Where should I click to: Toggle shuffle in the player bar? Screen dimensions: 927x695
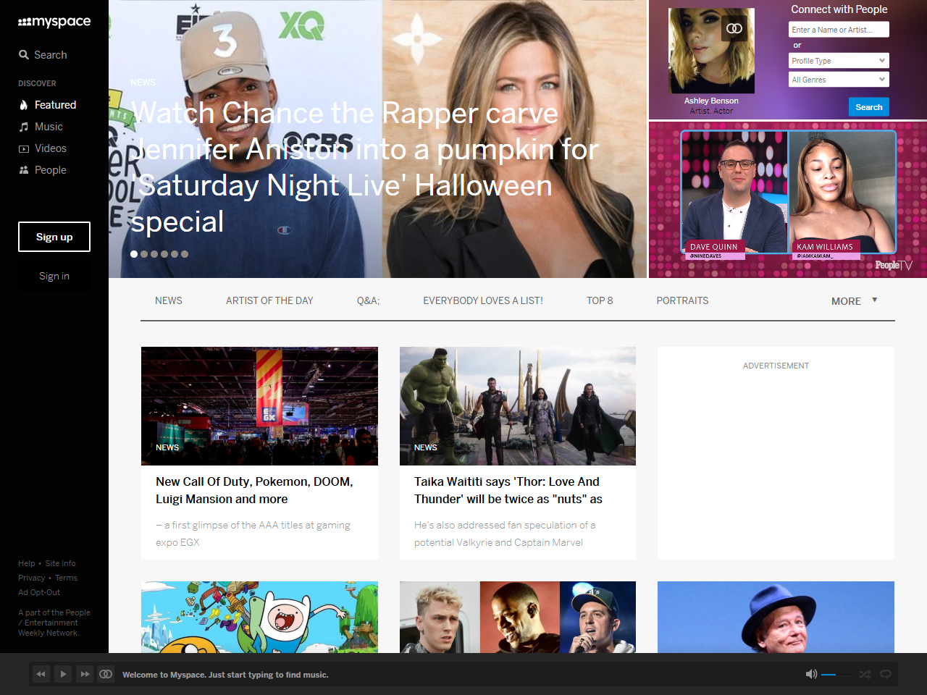865,674
